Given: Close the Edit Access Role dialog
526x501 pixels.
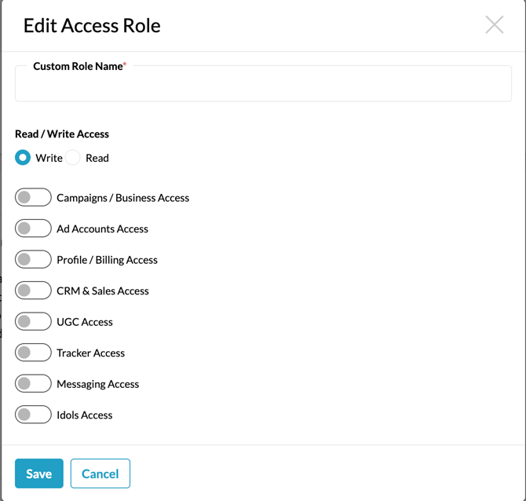Looking at the screenshot, I should click(494, 24).
